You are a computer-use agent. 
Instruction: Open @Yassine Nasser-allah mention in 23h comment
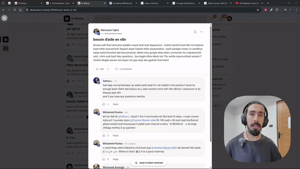[x=143, y=120]
